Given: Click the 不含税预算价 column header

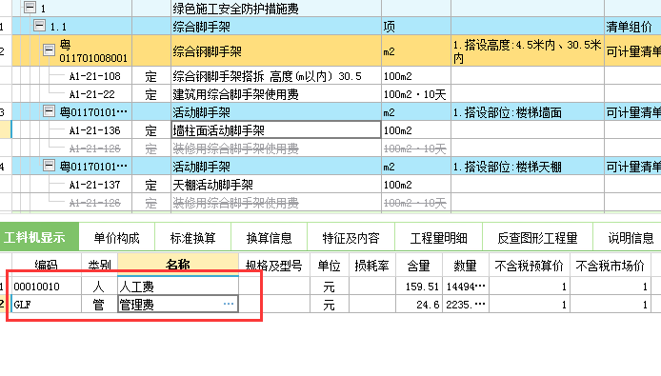Looking at the screenshot, I should [x=530, y=265].
